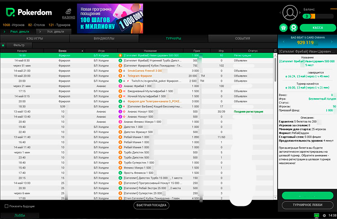The height and width of the screenshot is (219, 337).
Task: Open SmokGames Freeroll 3 000 tournament
Action: 145,71
